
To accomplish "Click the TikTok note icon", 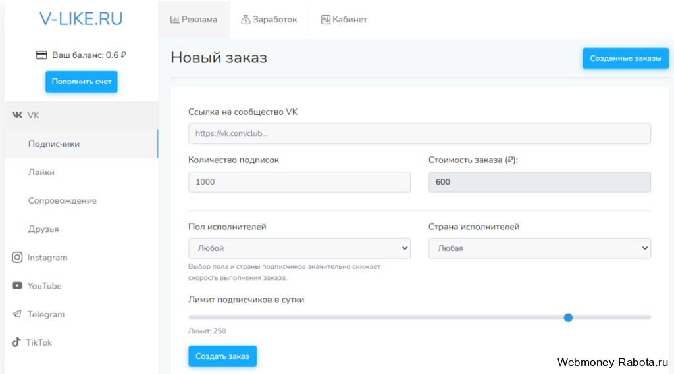I will [16, 342].
